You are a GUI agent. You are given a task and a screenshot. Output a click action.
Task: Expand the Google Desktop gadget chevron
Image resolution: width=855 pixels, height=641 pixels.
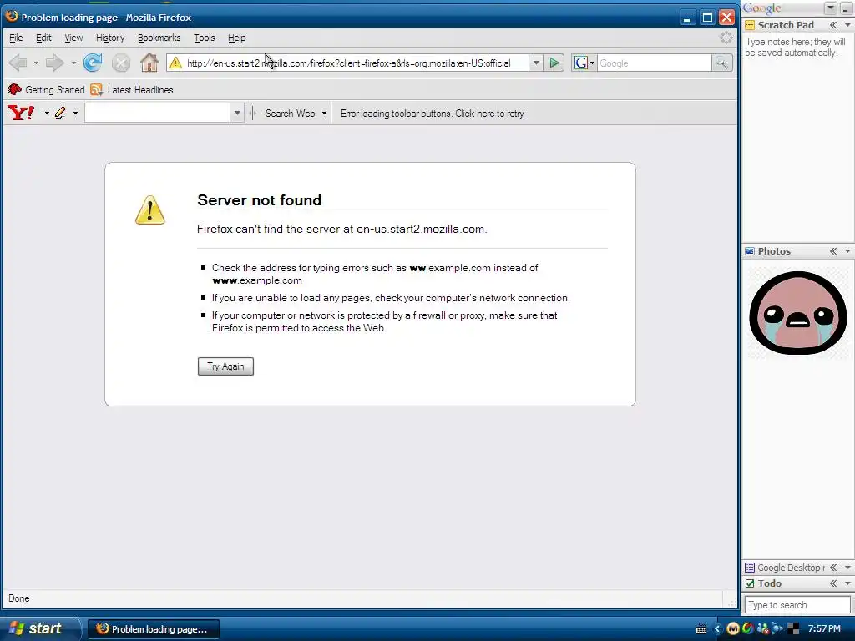833,568
